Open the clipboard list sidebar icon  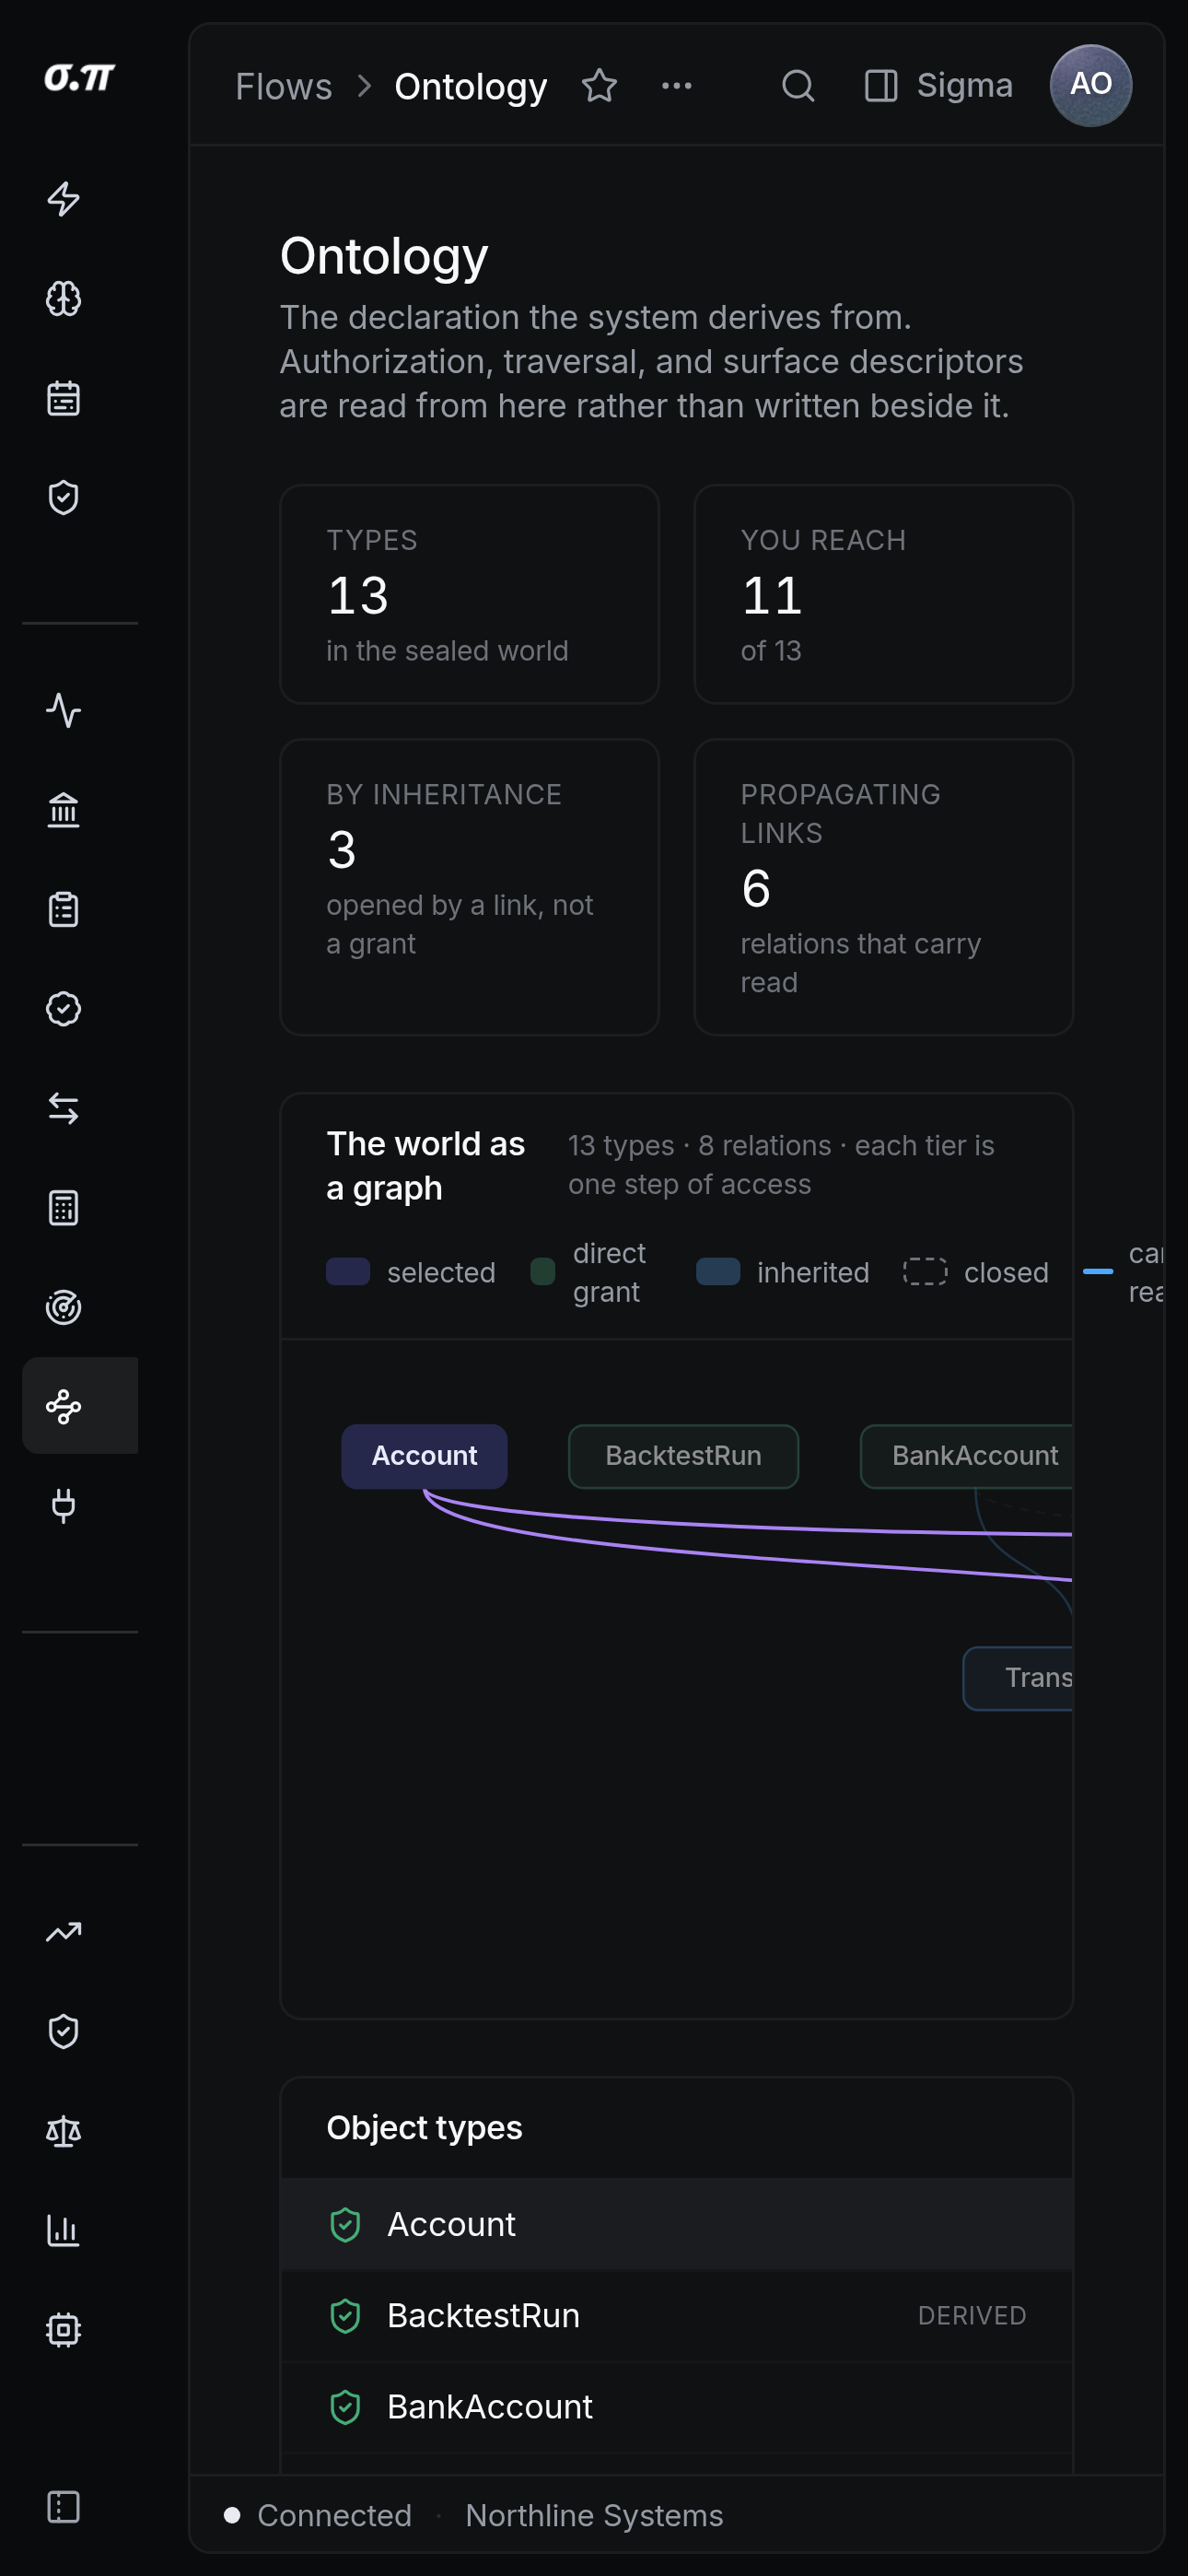coord(64,910)
